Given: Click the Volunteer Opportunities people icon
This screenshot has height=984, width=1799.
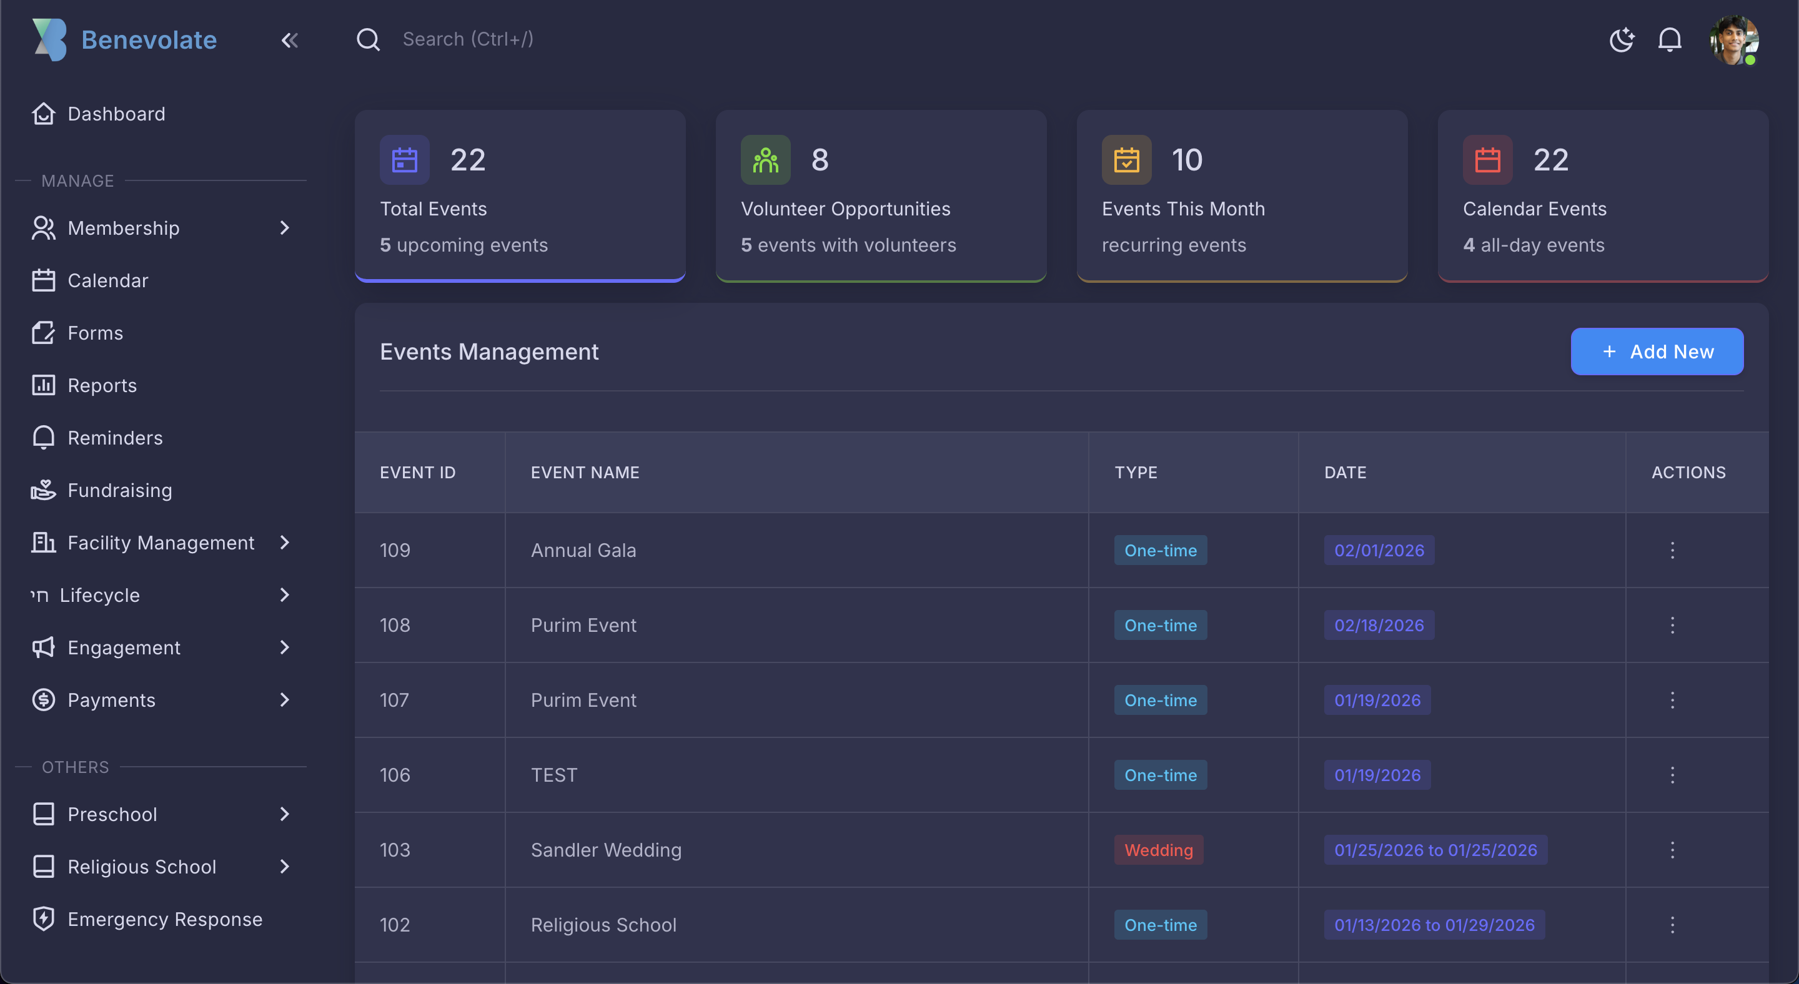Looking at the screenshot, I should coord(765,160).
